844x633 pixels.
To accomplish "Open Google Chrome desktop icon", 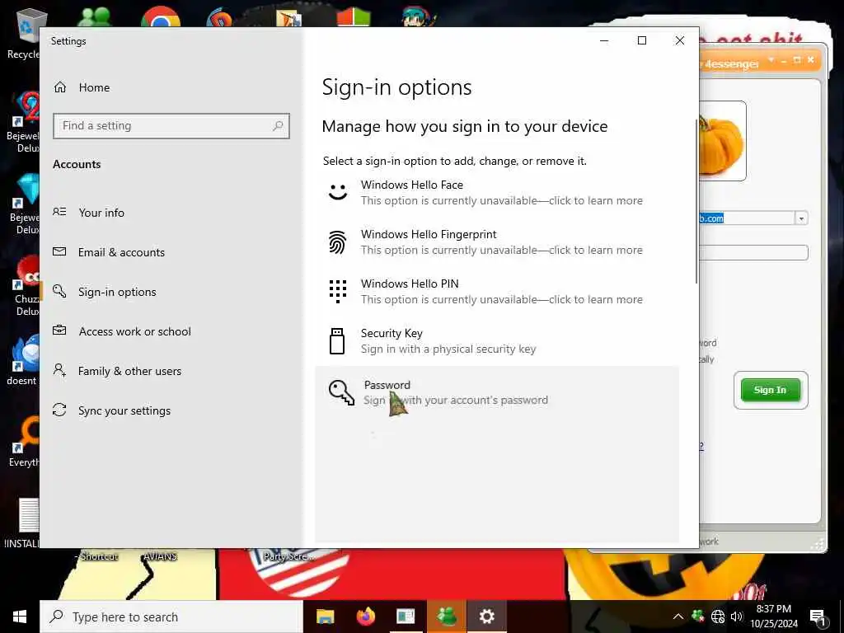I will click(x=161, y=16).
